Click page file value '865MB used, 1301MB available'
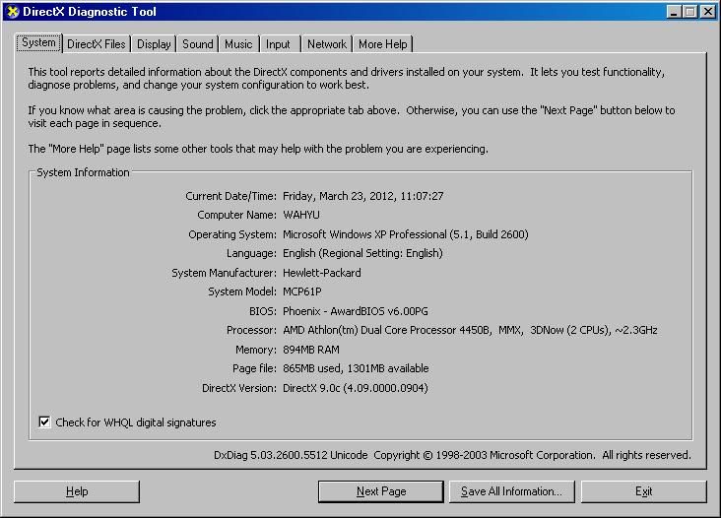 click(356, 368)
